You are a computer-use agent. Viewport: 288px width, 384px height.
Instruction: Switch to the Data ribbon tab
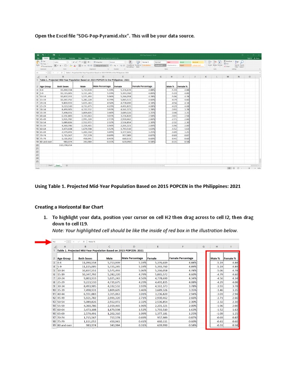coord(80,58)
